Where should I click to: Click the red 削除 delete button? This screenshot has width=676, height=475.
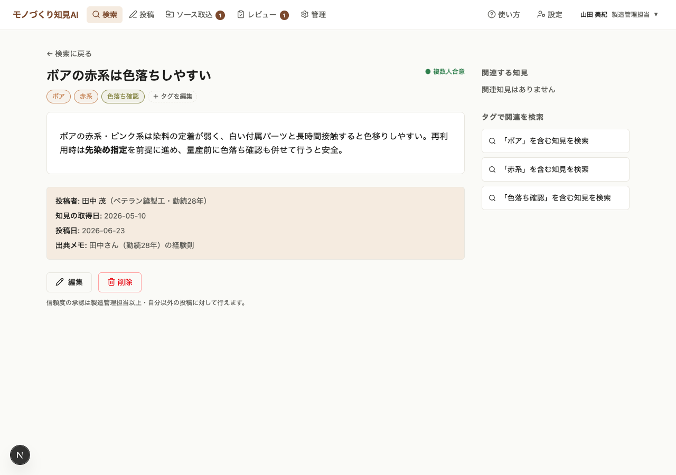120,282
